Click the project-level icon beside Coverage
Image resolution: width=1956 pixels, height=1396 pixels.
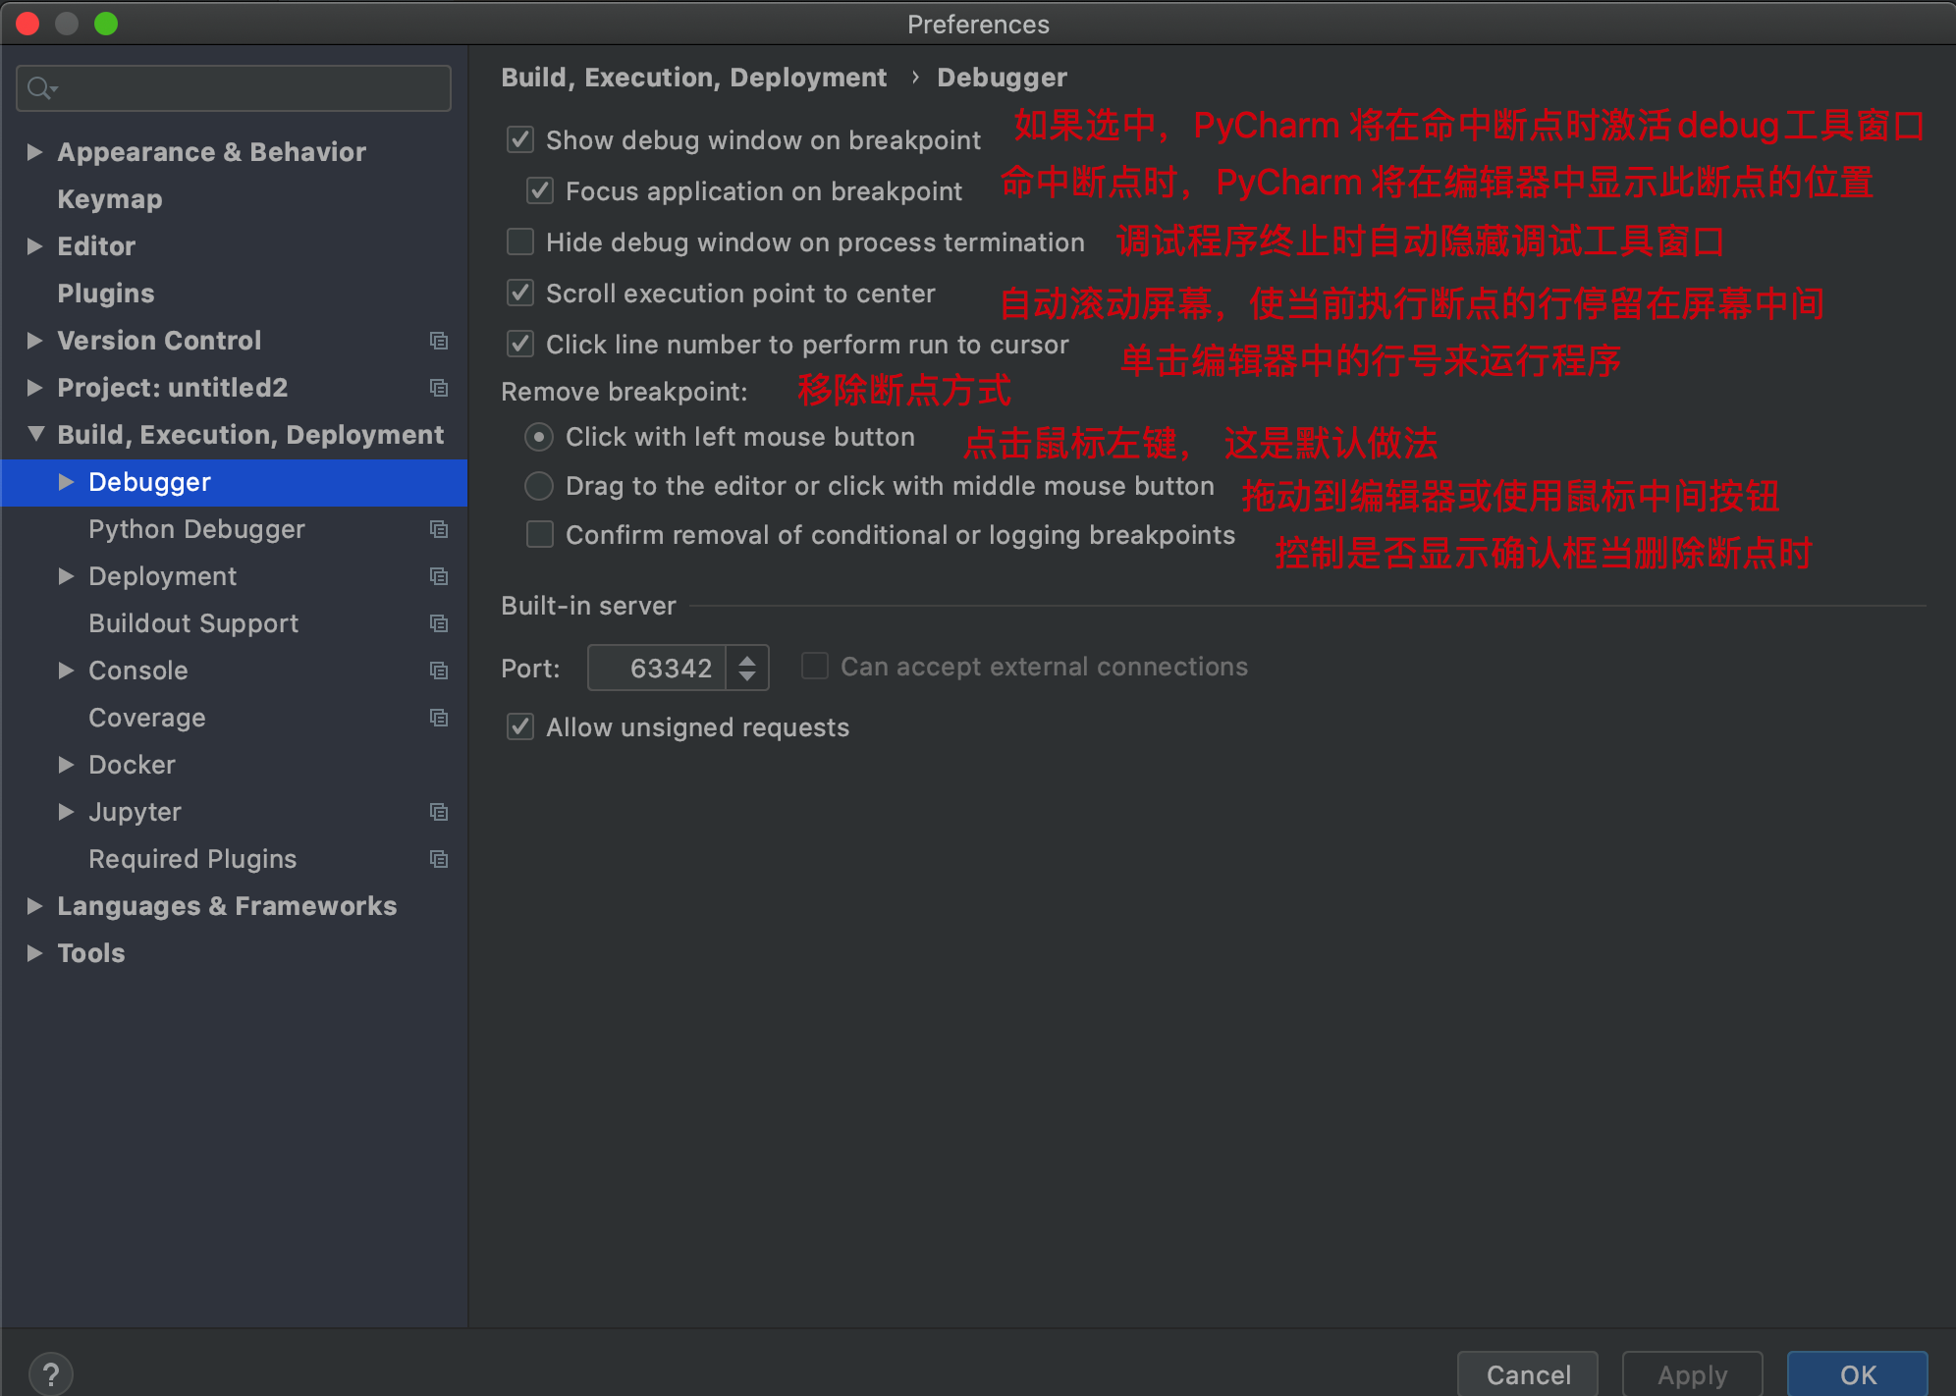[439, 718]
